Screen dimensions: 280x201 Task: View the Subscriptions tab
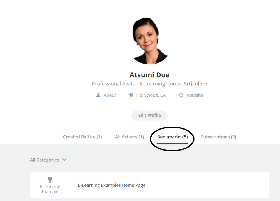tap(218, 137)
